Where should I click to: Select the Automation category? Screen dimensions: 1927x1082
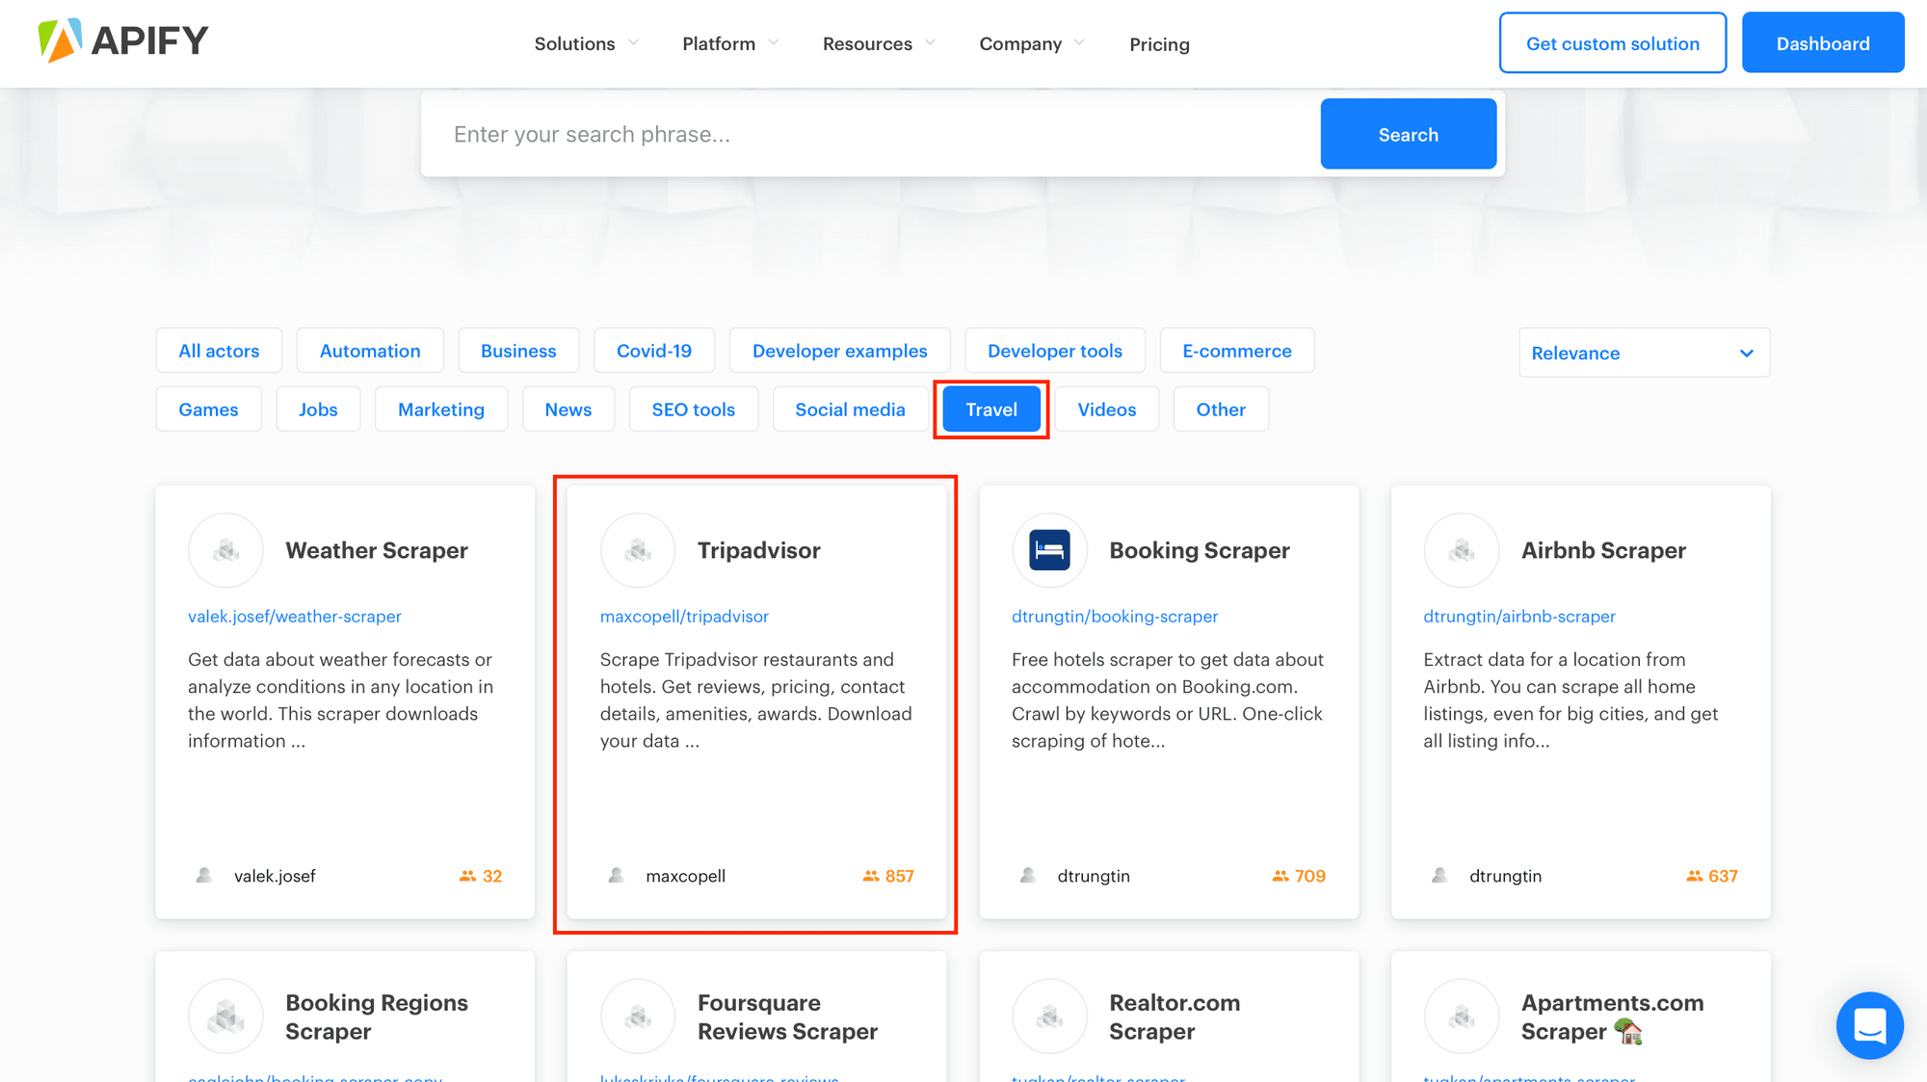(370, 351)
